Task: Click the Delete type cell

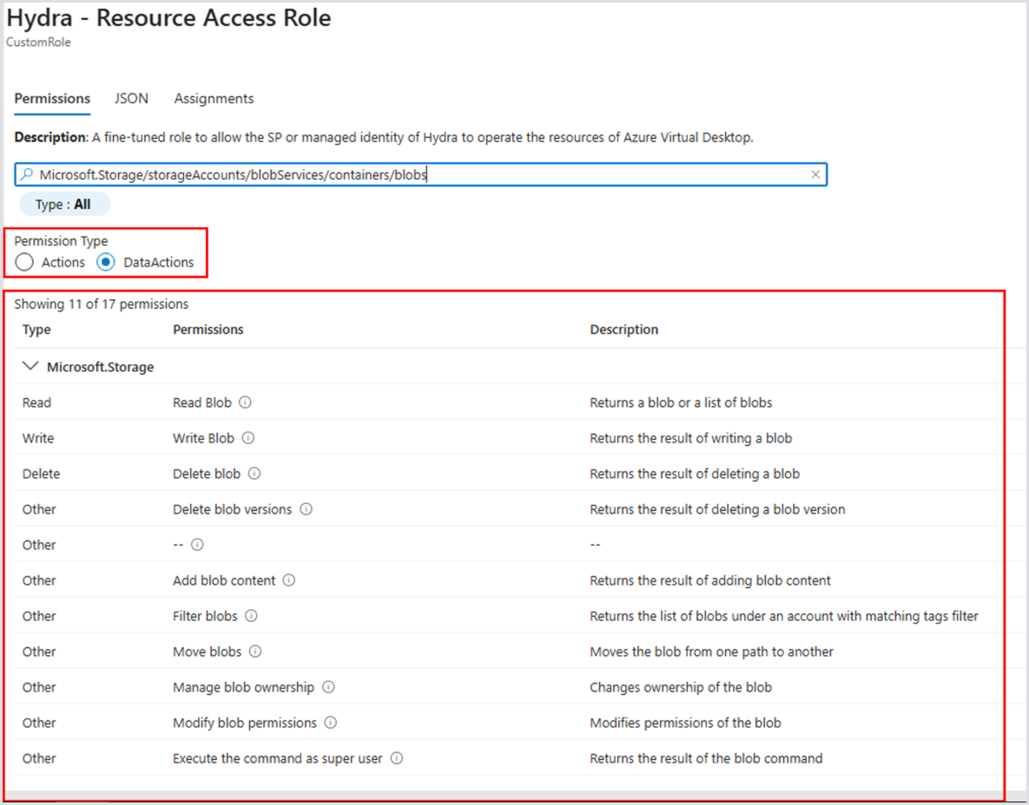Action: [x=41, y=474]
